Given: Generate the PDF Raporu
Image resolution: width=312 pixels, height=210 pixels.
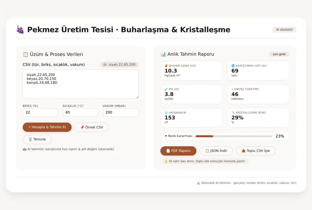Looking at the screenshot, I should pyautogui.click(x=178, y=151).
